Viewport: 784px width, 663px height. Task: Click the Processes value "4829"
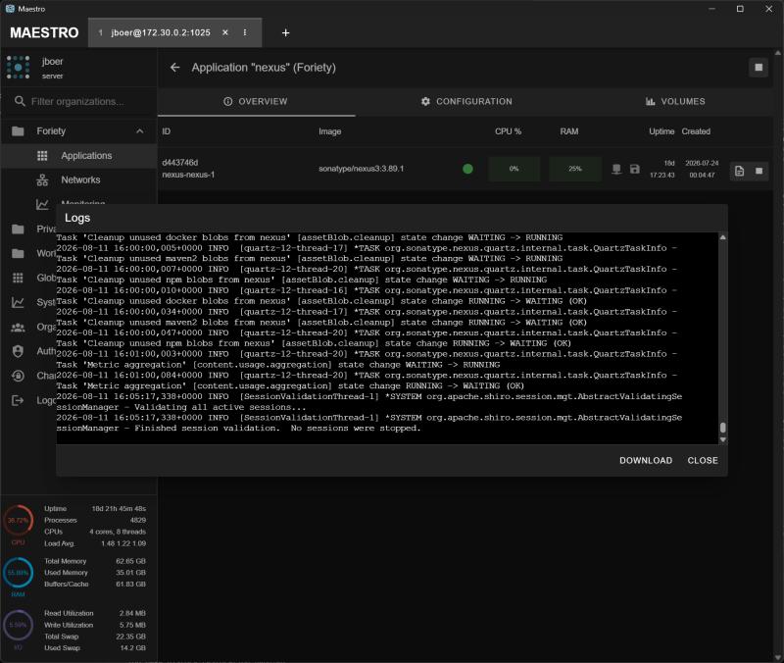[x=138, y=521]
